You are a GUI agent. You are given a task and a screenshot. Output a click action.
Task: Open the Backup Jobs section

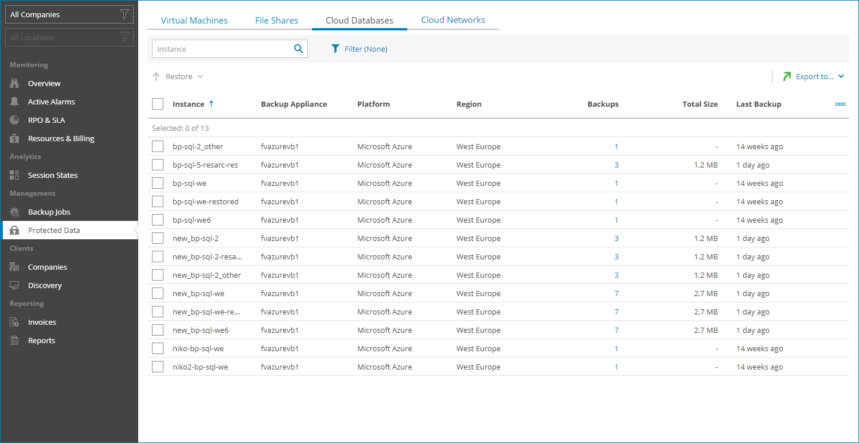[47, 212]
